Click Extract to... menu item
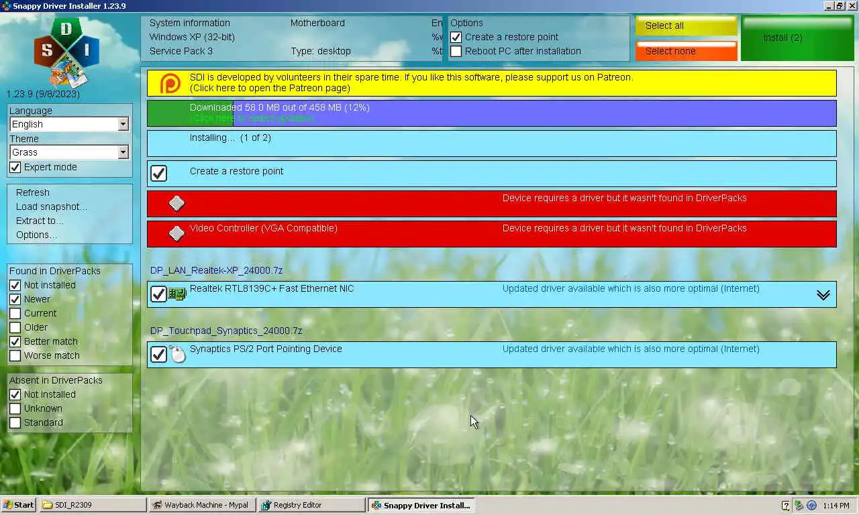Viewport: 859px width, 515px height. 40,221
